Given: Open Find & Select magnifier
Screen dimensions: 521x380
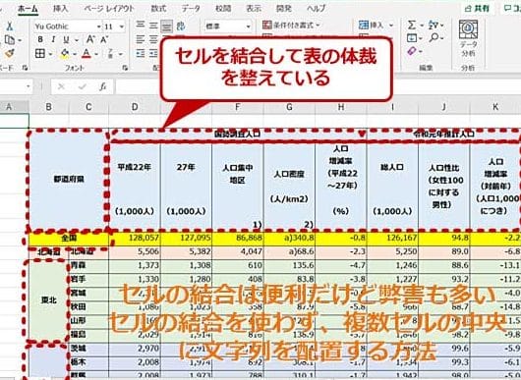Looking at the screenshot, I should click(434, 38).
